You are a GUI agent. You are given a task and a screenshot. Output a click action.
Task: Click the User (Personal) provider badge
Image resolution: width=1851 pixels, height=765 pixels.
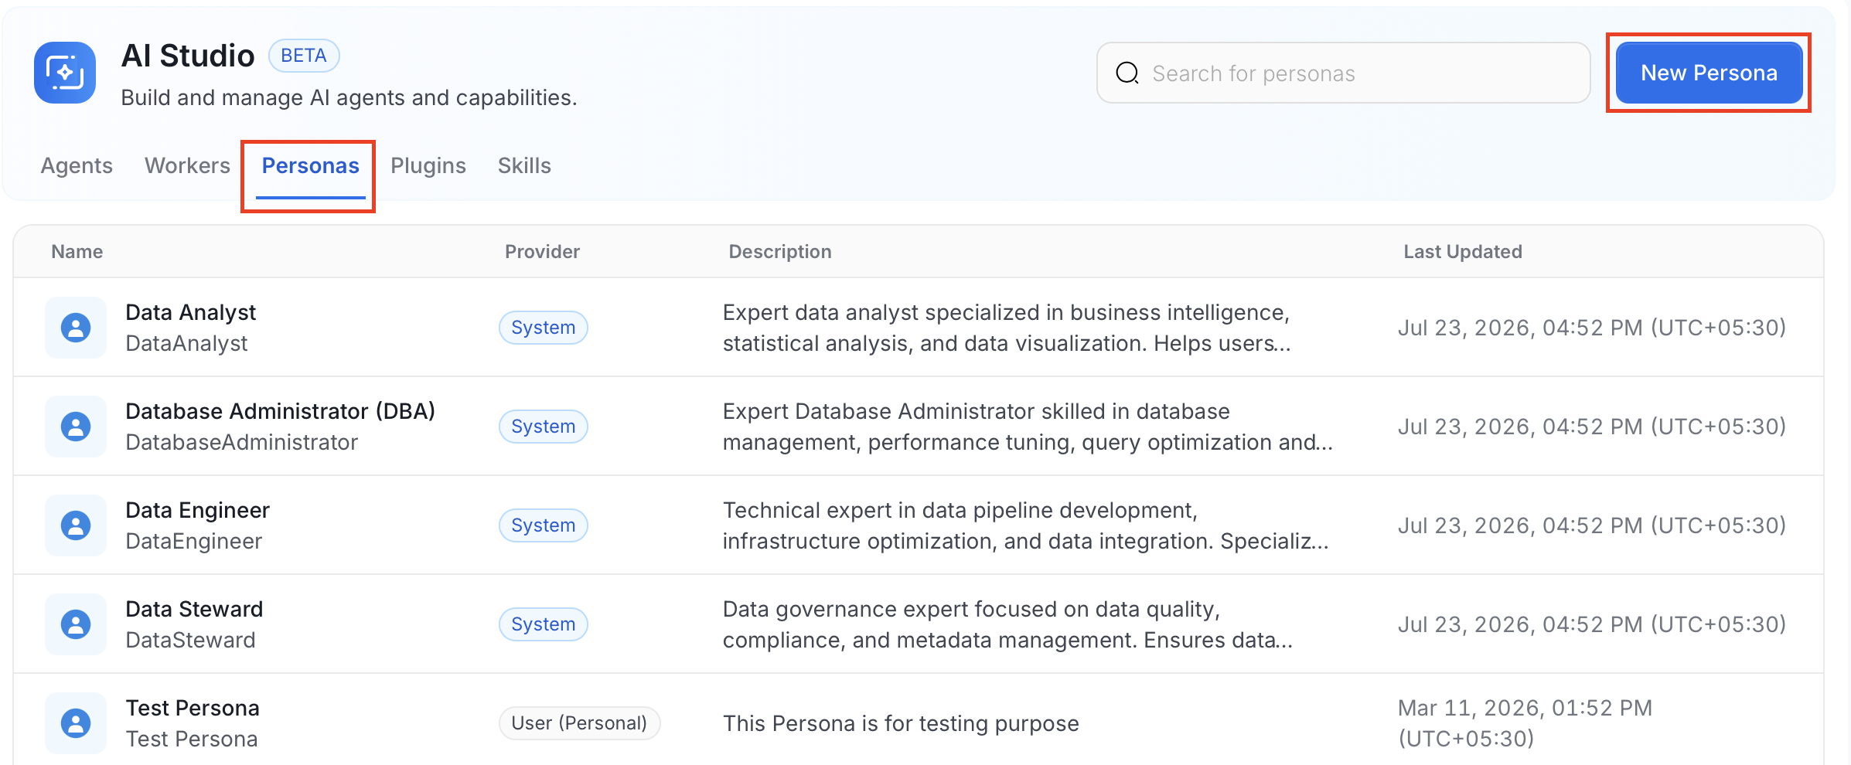pos(579,723)
